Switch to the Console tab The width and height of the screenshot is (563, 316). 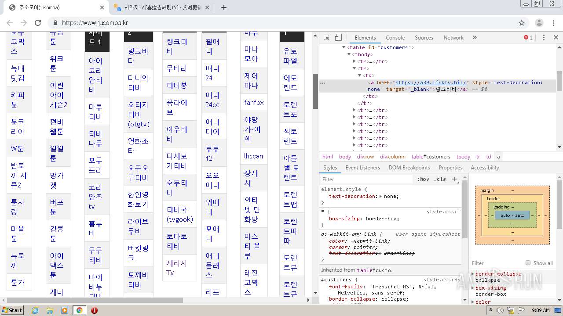[x=395, y=38]
